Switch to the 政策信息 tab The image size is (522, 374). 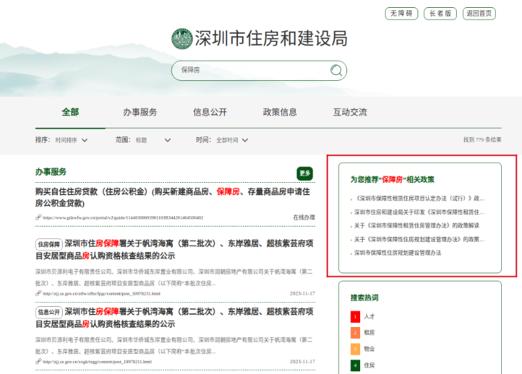pos(280,112)
